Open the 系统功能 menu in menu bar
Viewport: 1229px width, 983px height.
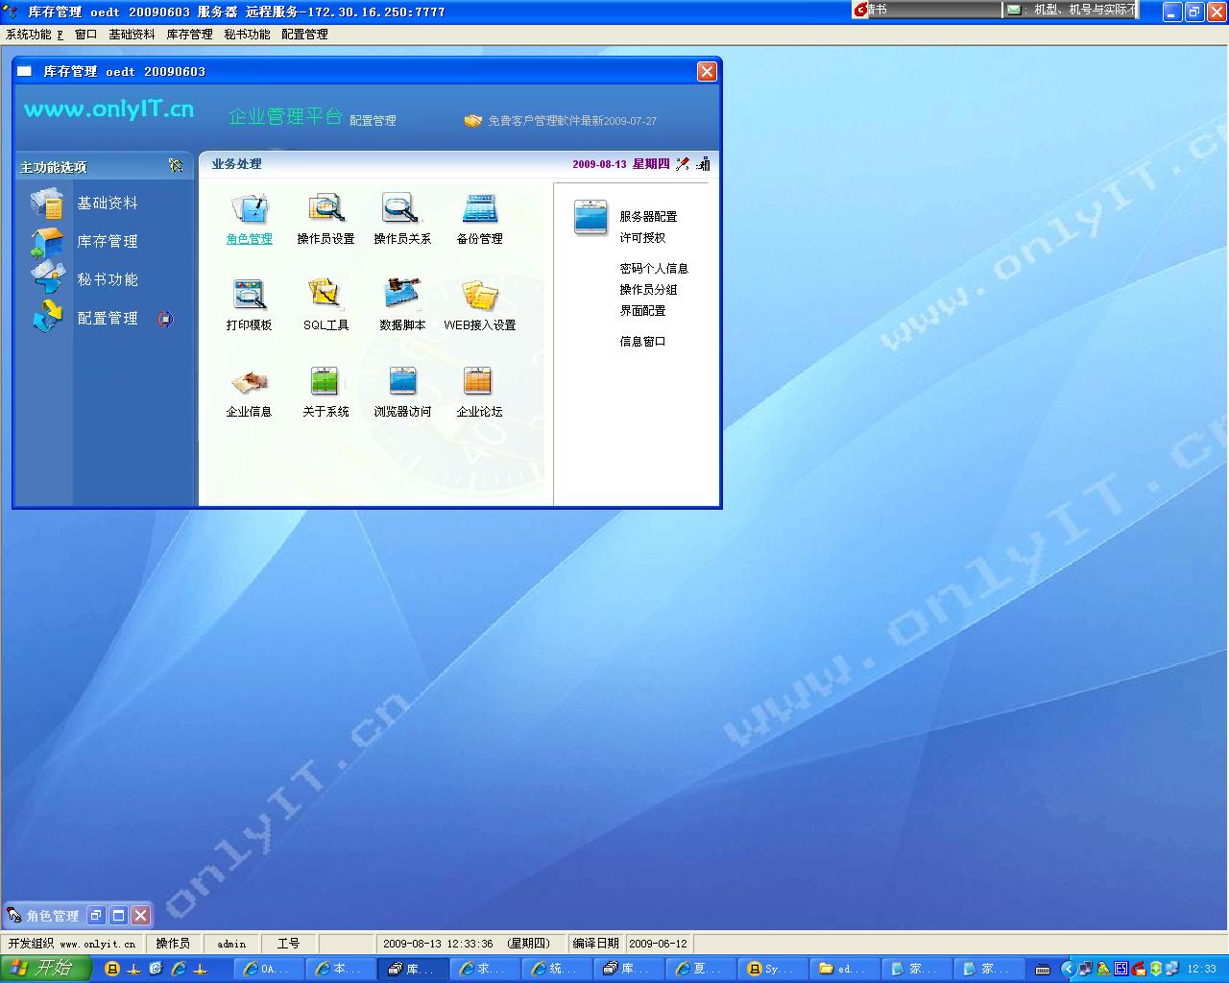[34, 35]
